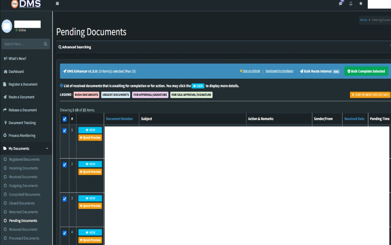The height and width of the screenshot is (245, 391).
Task: Click Bulk Route Internal
Action: pyautogui.click(x=319, y=71)
